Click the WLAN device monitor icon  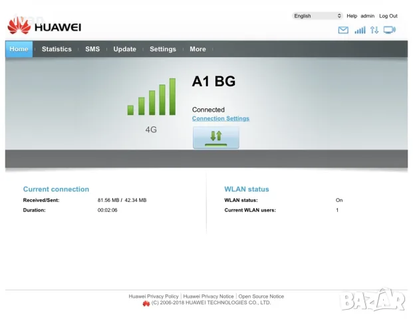click(x=390, y=30)
